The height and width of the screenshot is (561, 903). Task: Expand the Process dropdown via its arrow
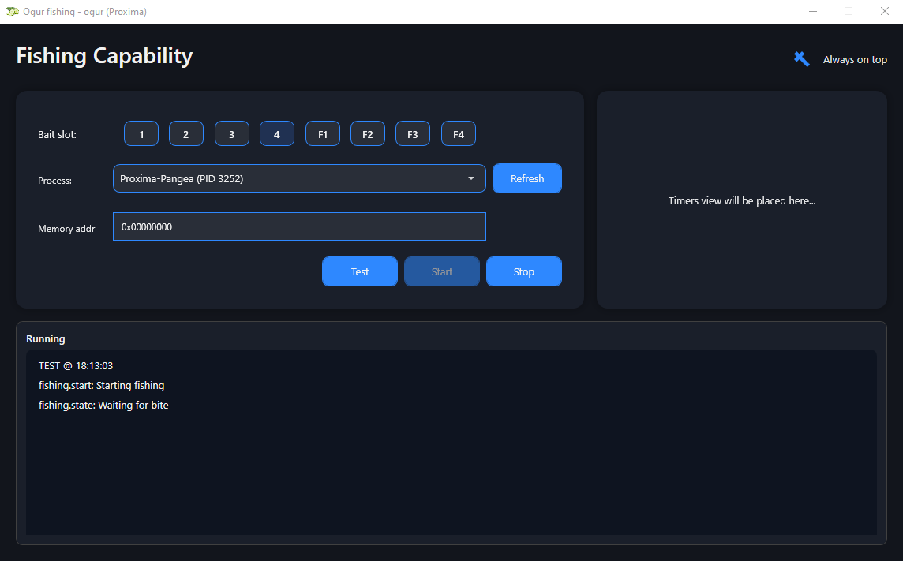pyautogui.click(x=471, y=179)
